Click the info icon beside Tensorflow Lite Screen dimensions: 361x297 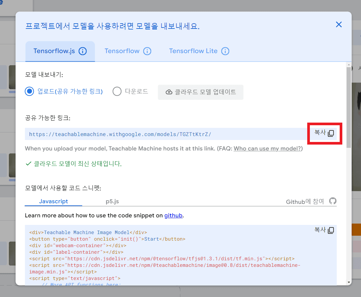(x=225, y=51)
